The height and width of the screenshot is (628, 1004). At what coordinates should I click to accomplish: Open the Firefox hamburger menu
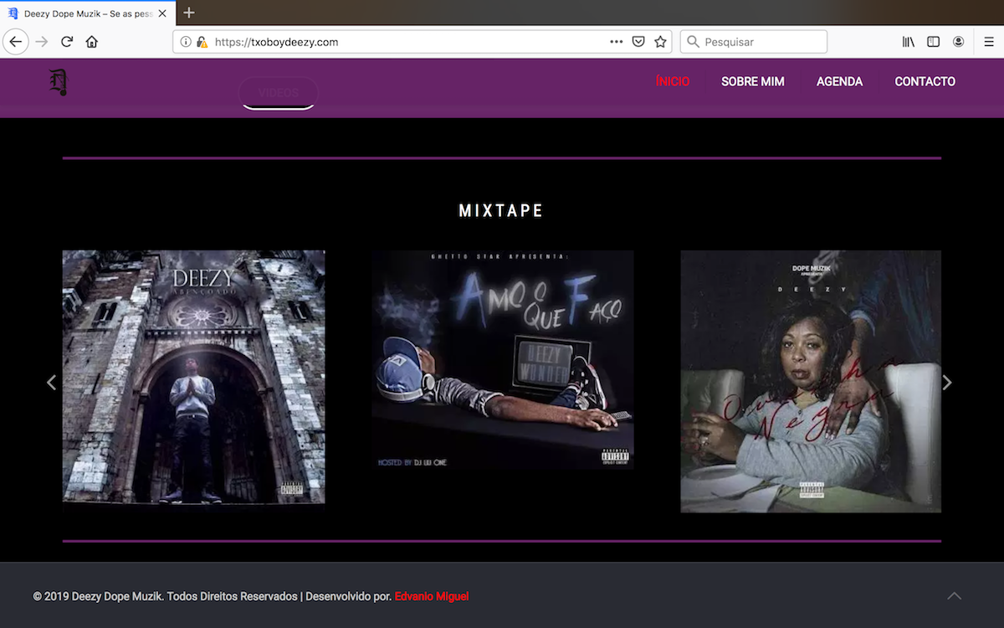(x=989, y=42)
